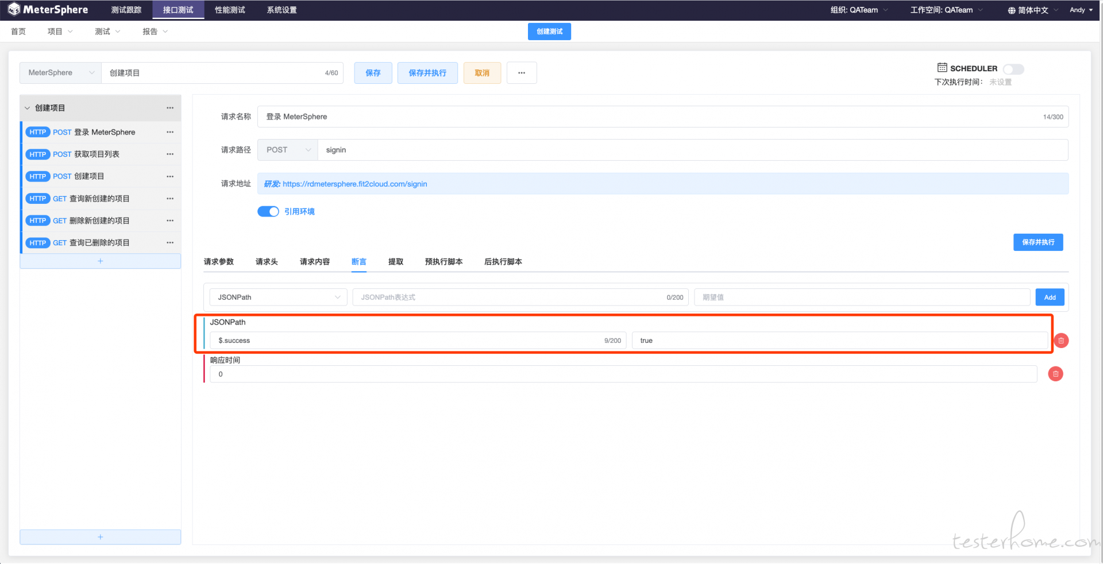Click the expected value field containing true
Viewport: 1103px width, 564px height.
[840, 341]
